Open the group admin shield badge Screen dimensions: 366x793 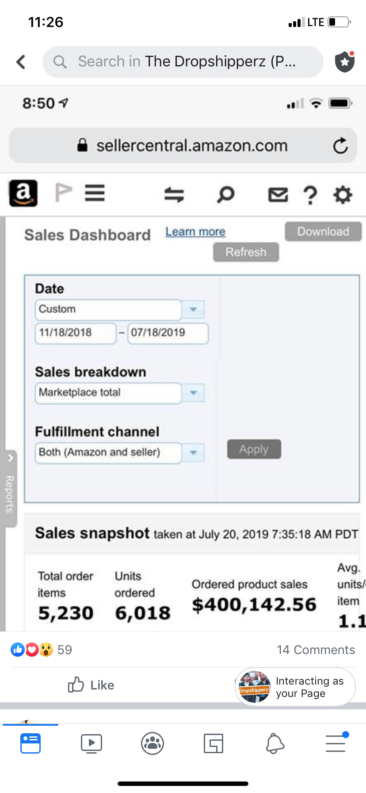(345, 62)
